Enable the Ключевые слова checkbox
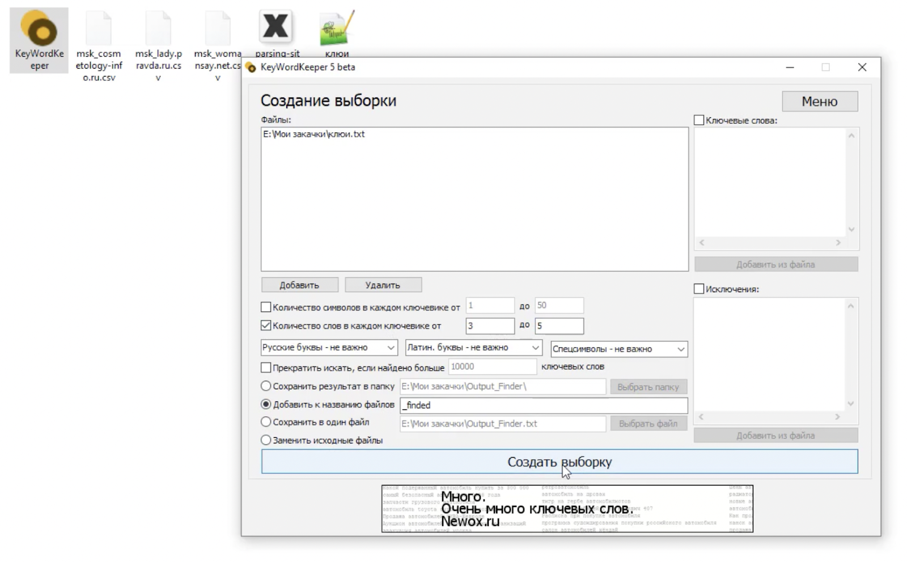Viewport: 907px width, 562px height. point(699,120)
